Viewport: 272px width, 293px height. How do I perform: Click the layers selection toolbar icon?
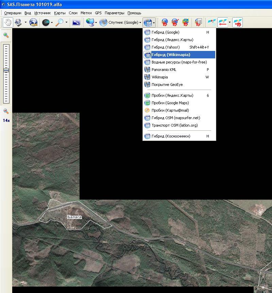pyautogui.click(x=148, y=22)
